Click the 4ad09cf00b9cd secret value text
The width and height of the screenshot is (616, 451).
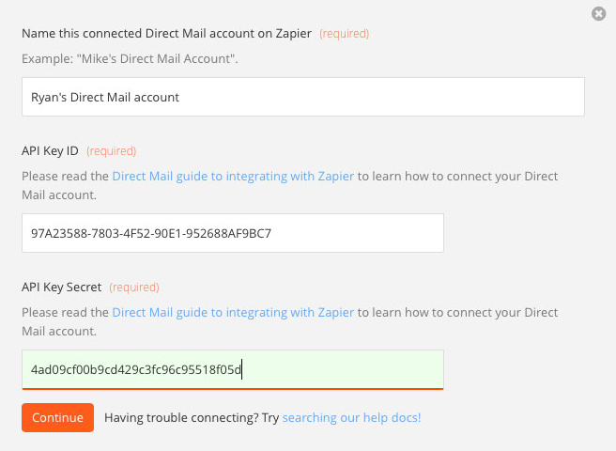point(136,369)
